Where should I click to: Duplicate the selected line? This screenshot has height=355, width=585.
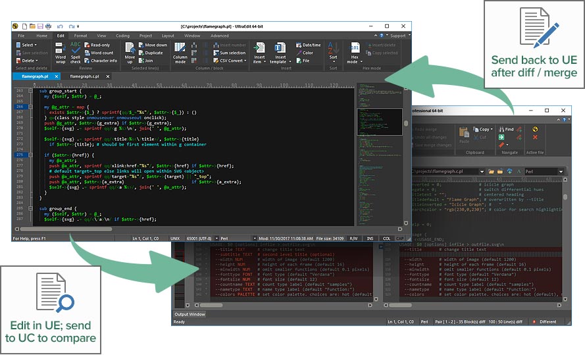coord(151,53)
